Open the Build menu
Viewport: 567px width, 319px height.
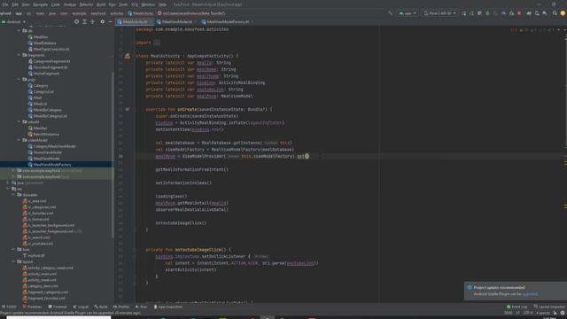pyautogui.click(x=101, y=4)
